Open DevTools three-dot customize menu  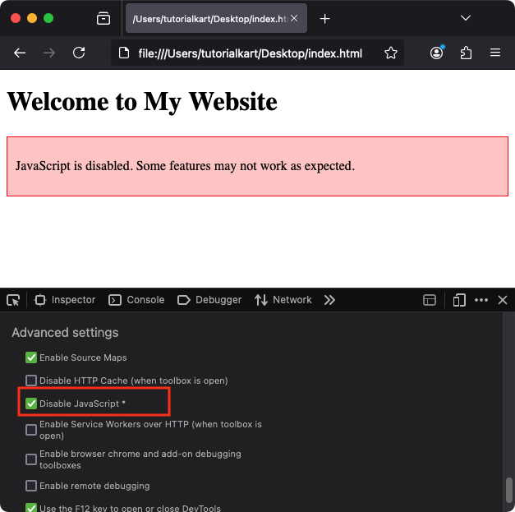(481, 300)
